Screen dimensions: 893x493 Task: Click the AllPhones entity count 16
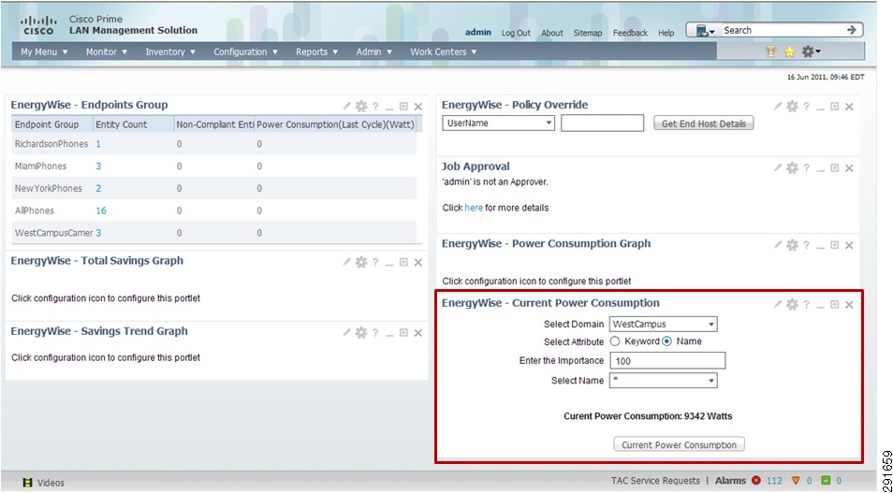(101, 210)
